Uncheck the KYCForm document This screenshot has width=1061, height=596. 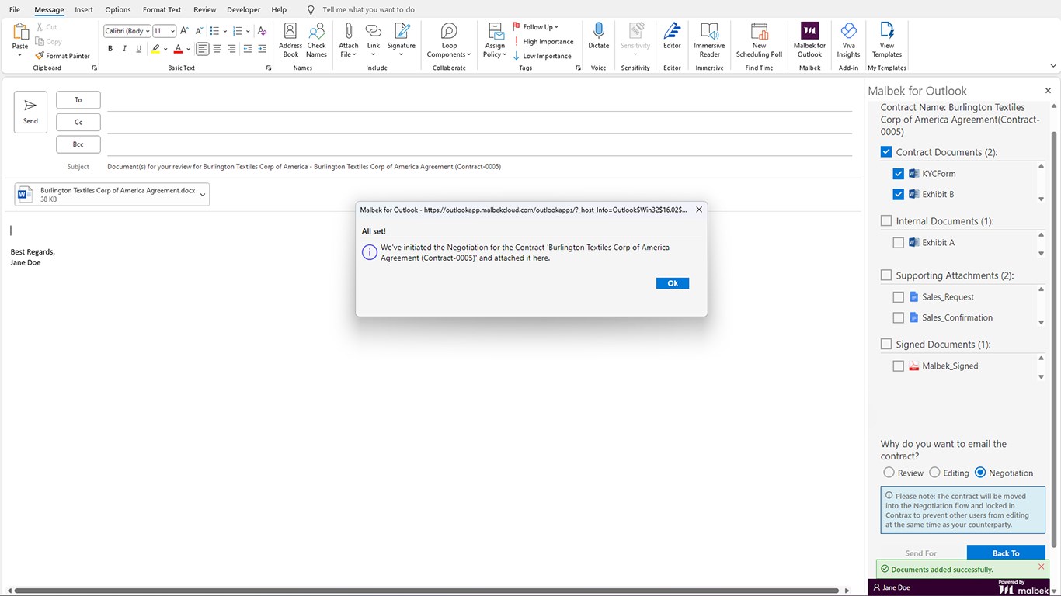pyautogui.click(x=899, y=174)
